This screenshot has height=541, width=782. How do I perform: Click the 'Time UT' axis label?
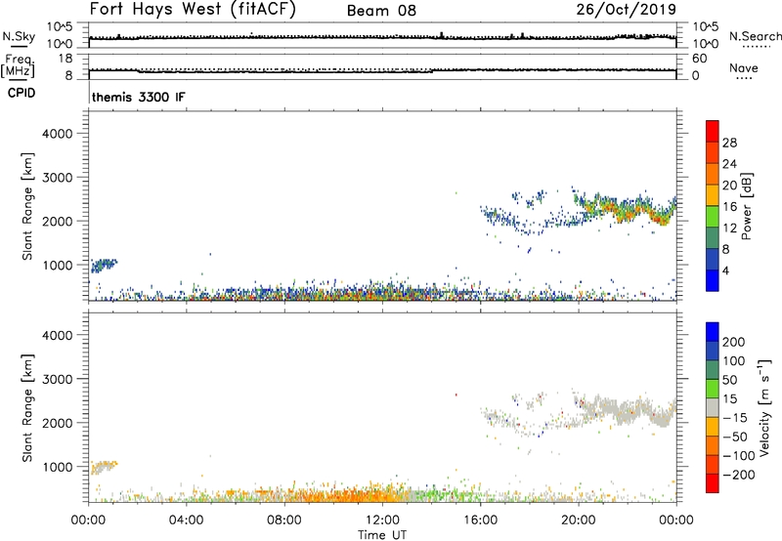pos(382,535)
